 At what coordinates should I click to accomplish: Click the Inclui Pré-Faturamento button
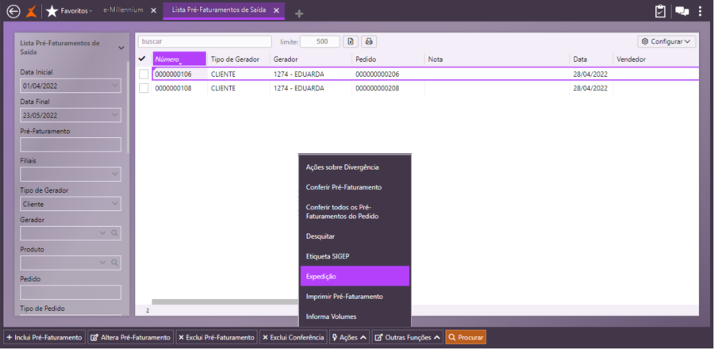(x=44, y=338)
